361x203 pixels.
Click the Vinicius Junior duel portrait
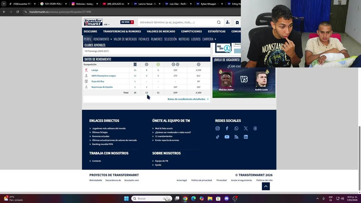(x=226, y=80)
